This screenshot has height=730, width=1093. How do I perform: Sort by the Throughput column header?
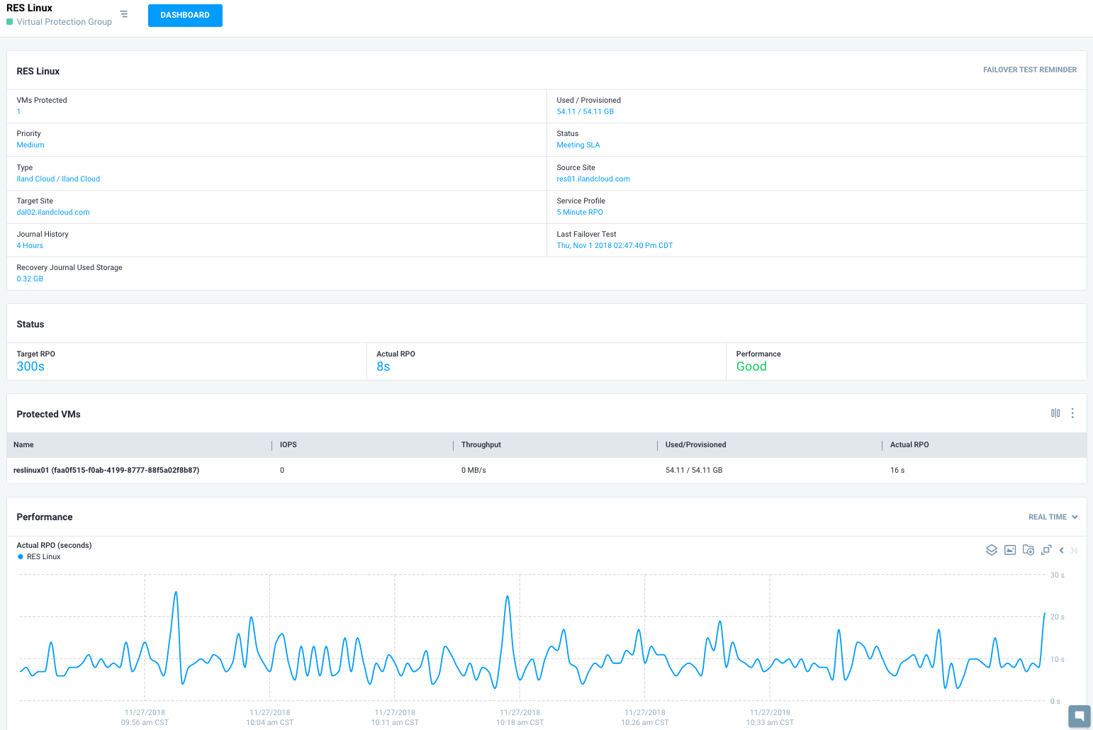pos(481,445)
